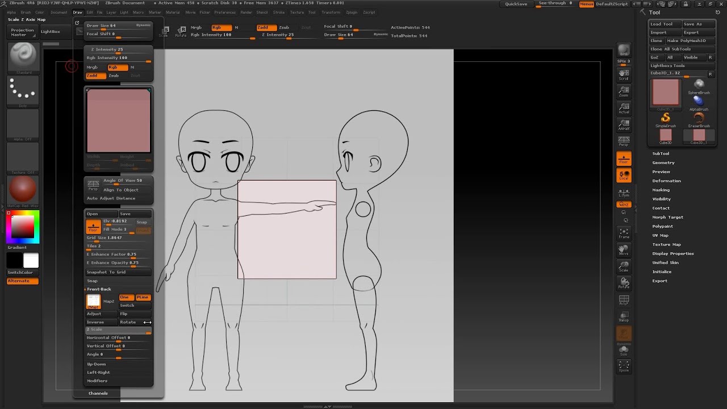Pick a color in the color picker square
The width and height of the screenshot is (727, 409).
point(23,227)
